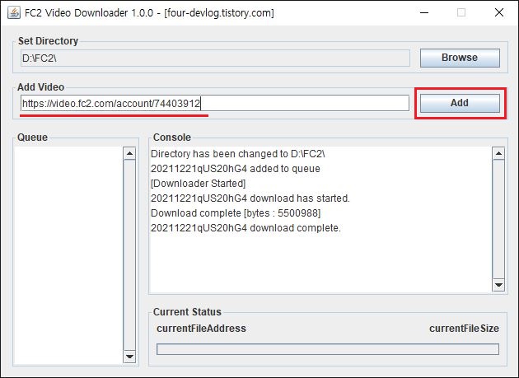Click the Queue scrollbar track
Image resolution: width=519 pixels, height=378 pixels.
click(129, 254)
